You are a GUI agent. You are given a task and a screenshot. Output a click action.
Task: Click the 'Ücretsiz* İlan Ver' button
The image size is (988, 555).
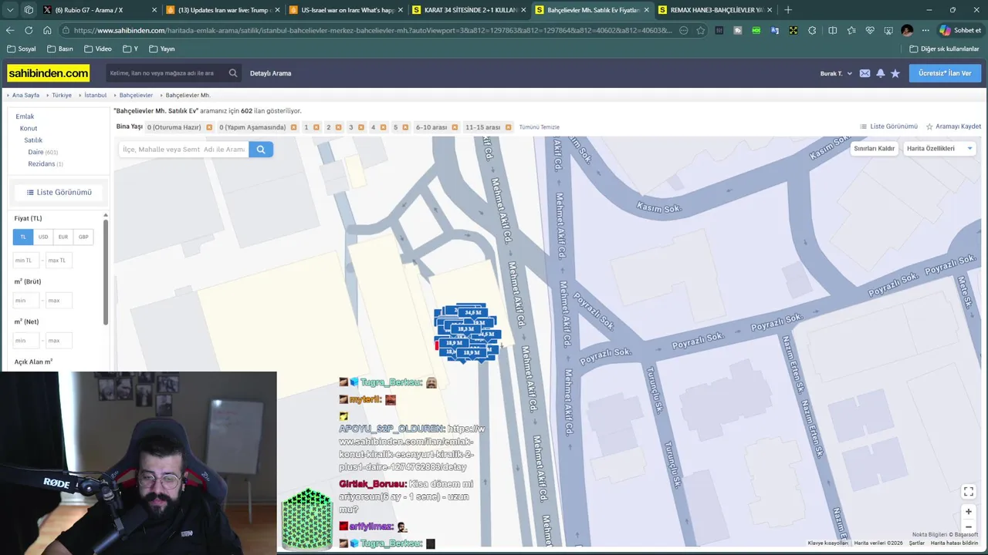point(946,73)
